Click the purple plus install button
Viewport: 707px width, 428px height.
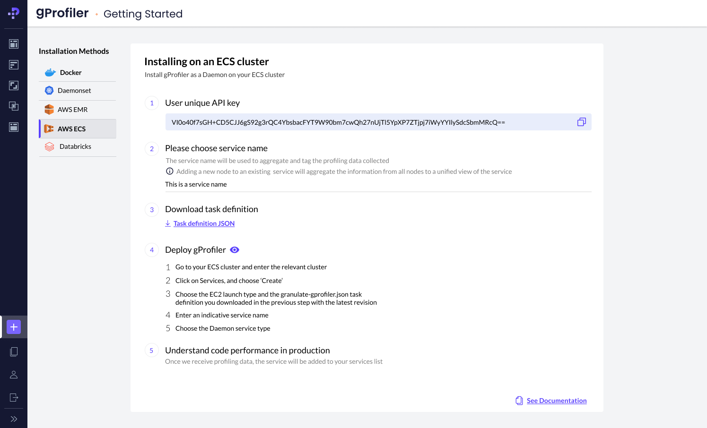click(x=14, y=327)
